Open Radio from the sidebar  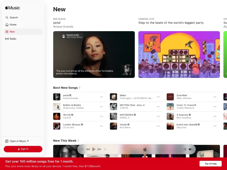pos(23,39)
